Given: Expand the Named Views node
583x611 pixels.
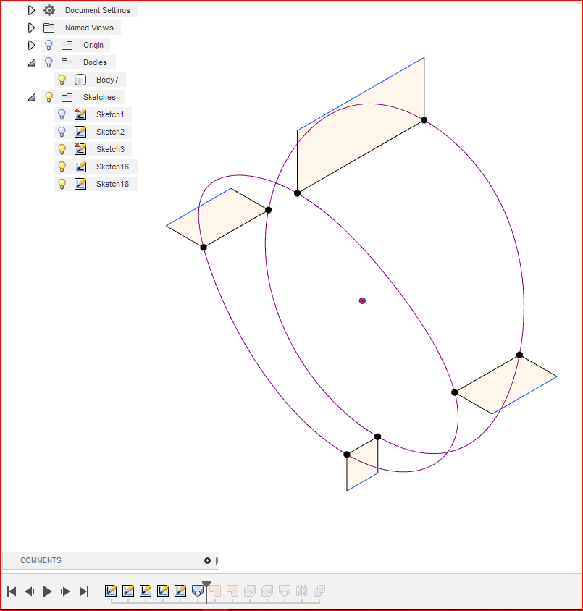Looking at the screenshot, I should [x=32, y=28].
